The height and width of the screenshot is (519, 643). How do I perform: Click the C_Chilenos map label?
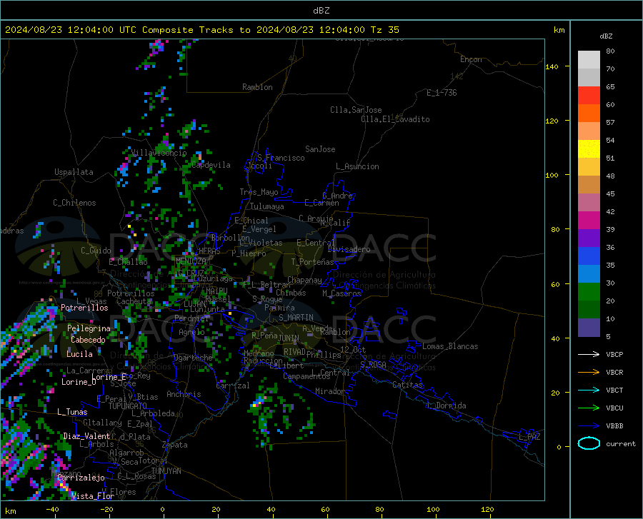click(74, 203)
